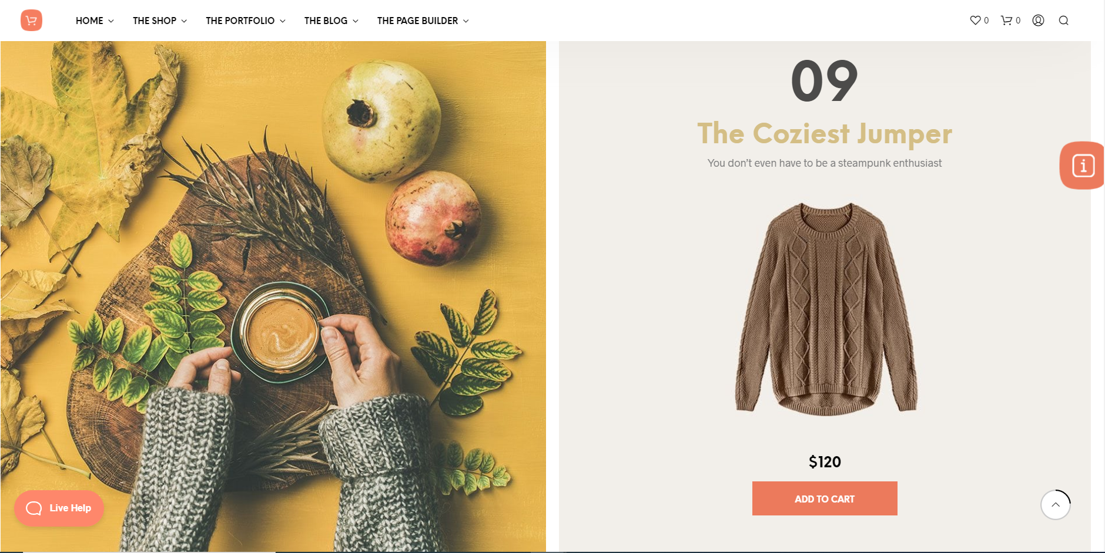Click the $120 price label
This screenshot has width=1105, height=553.
825,462
